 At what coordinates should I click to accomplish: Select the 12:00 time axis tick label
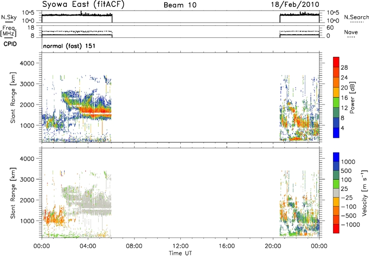(x=180, y=246)
